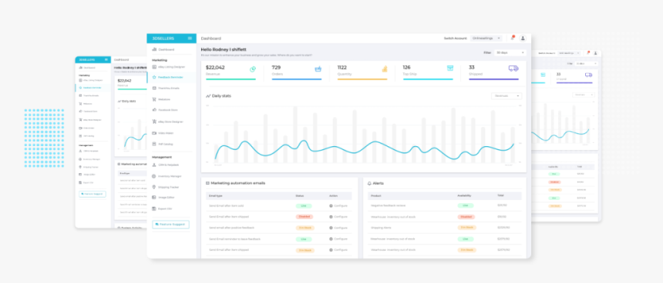The image size is (663, 283).
Task: Open the filter dropdown in right background window
Action: [586, 64]
